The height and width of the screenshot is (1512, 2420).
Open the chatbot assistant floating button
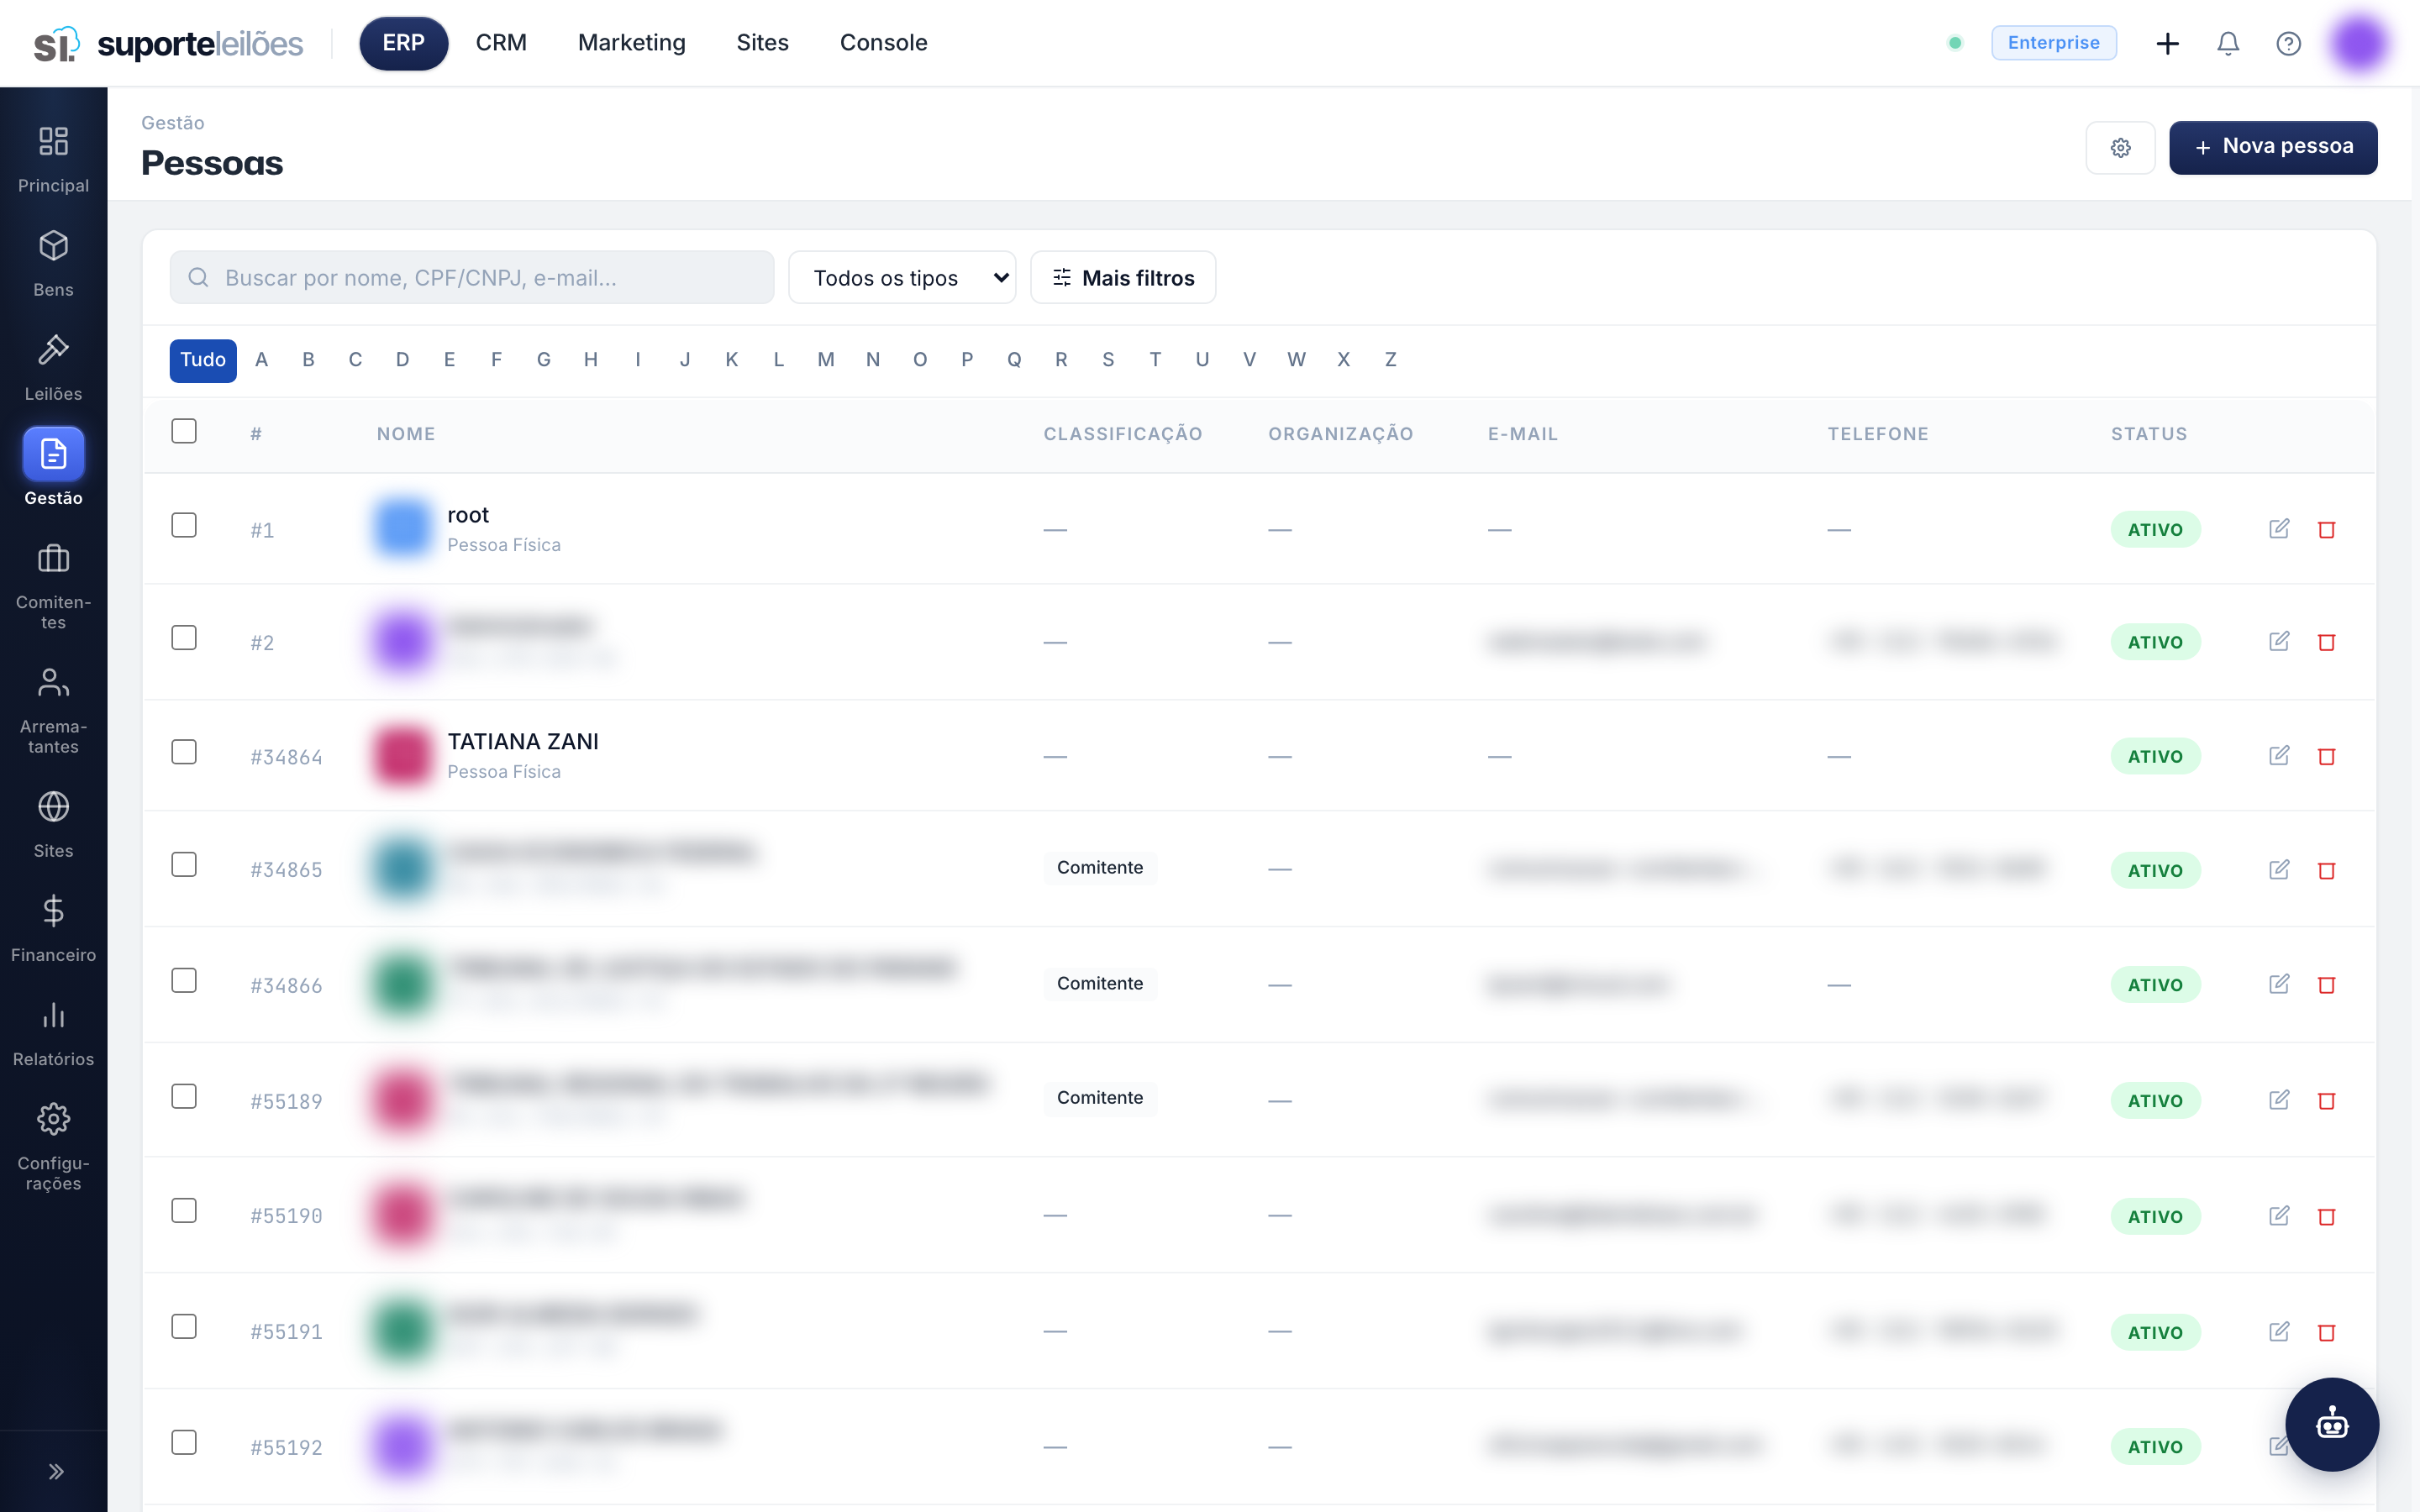(2332, 1424)
